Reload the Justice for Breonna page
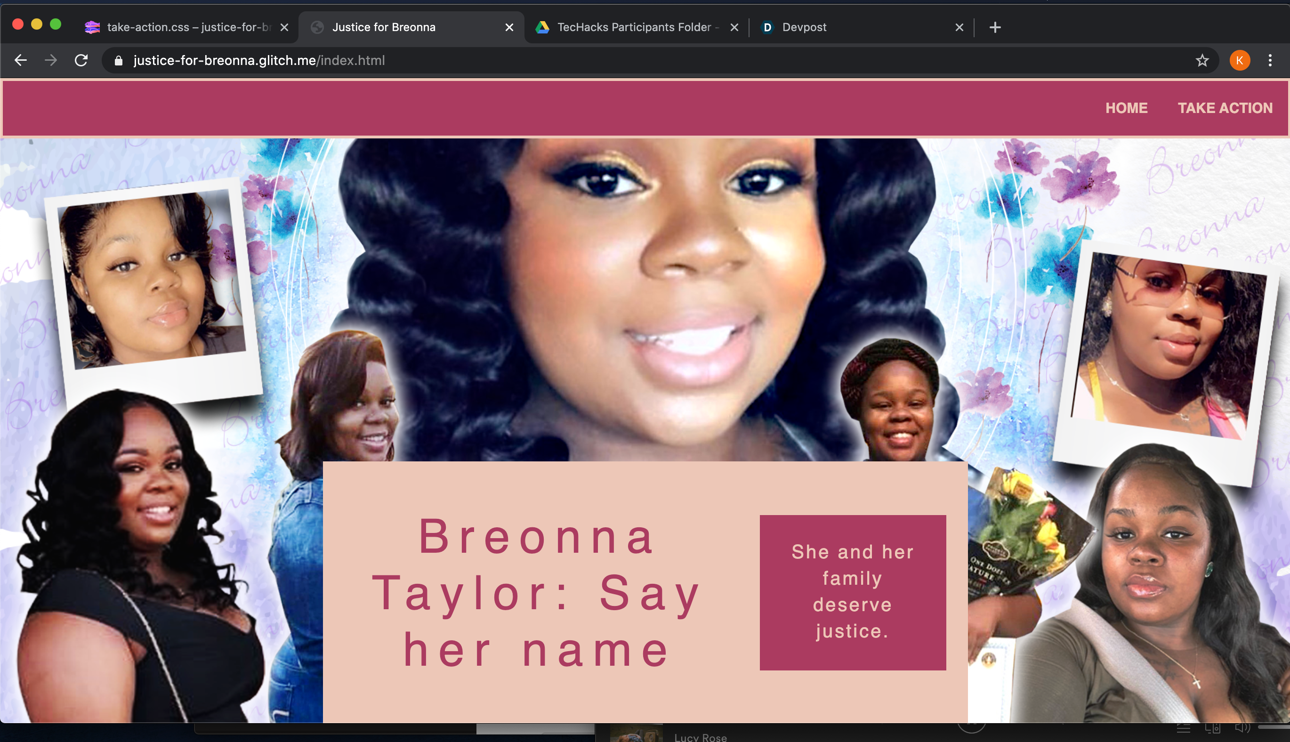Image resolution: width=1290 pixels, height=742 pixels. 81,60
